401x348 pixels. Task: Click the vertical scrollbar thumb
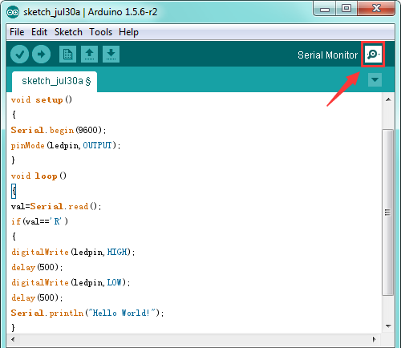point(388,212)
